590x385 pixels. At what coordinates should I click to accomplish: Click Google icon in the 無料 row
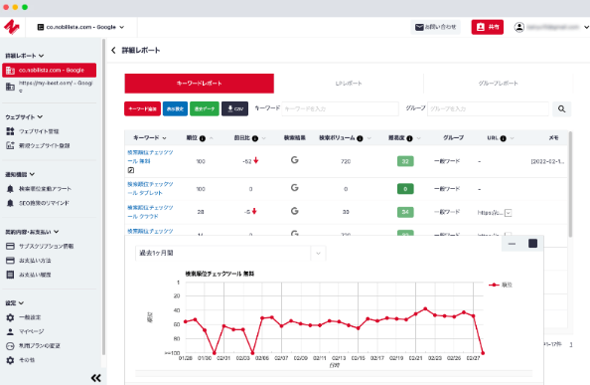coord(295,160)
